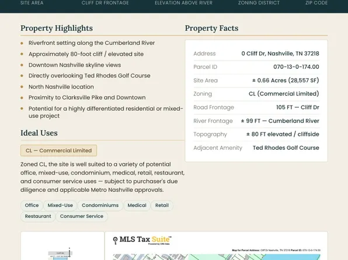Open the site plan thumbnail image
This screenshot has height=260, width=348.
coord(62,246)
